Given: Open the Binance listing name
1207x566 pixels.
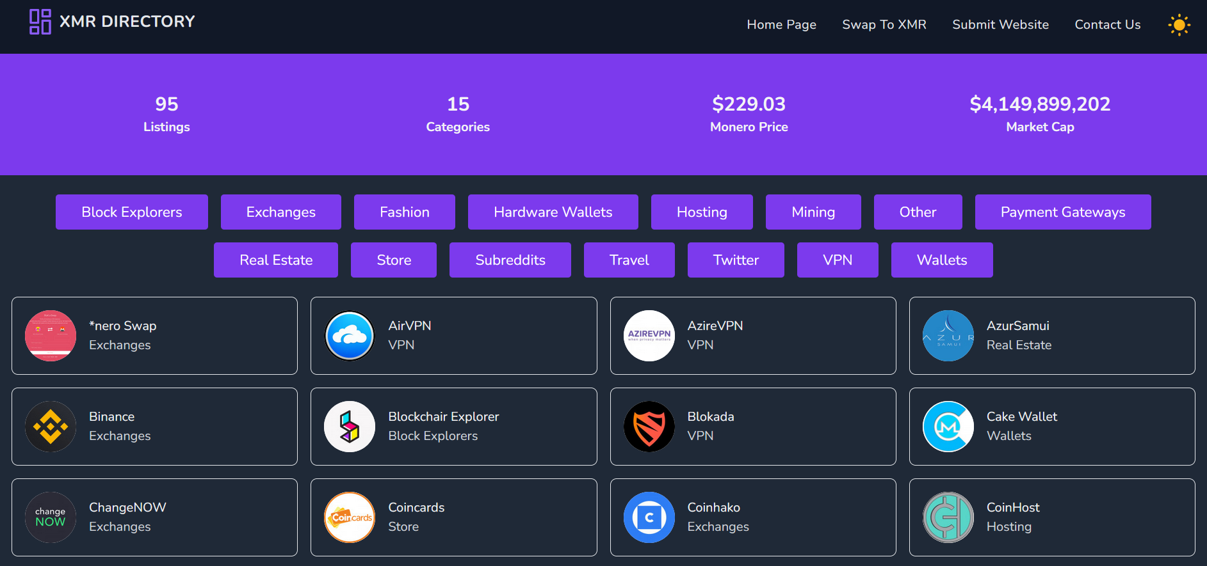Looking at the screenshot, I should 112,416.
